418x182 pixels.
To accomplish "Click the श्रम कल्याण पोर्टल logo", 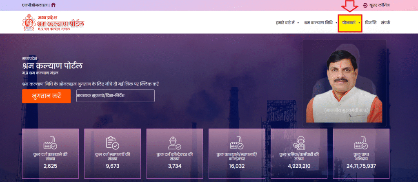I will tap(53, 22).
